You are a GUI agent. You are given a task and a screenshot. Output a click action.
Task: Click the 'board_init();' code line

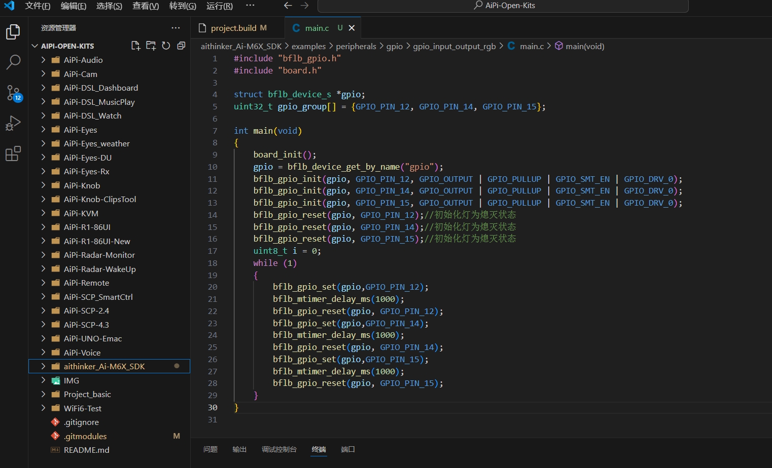[x=285, y=154]
